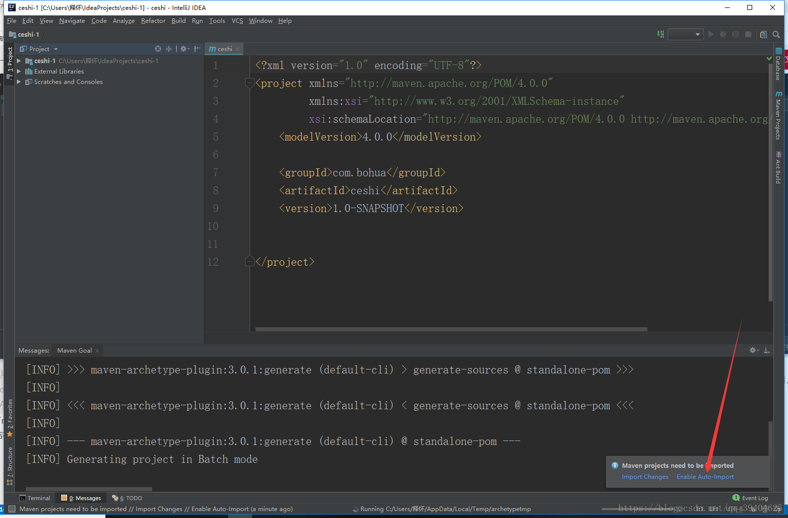The image size is (788, 518).
Task: Open the Code menu
Action: click(x=99, y=20)
